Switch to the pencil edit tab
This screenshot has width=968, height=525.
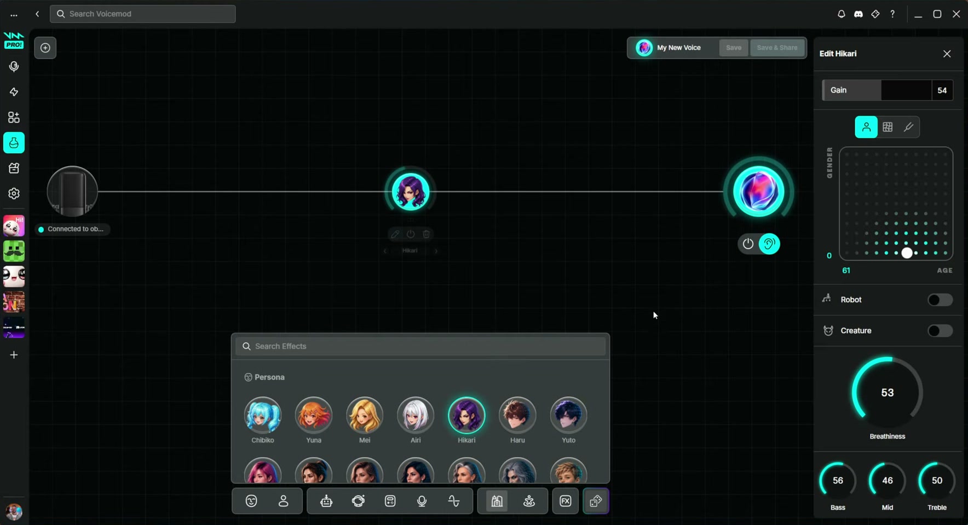909,127
